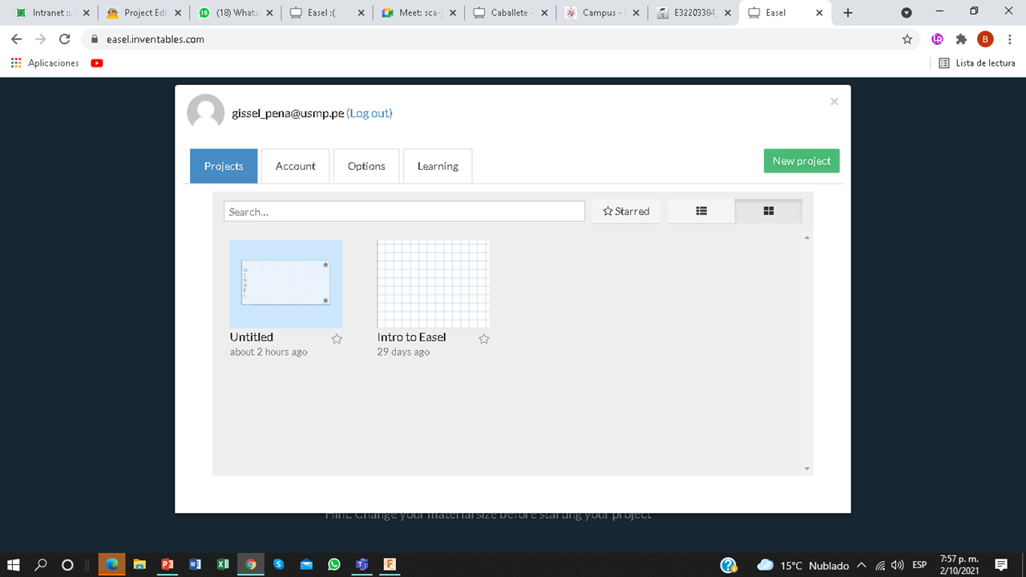Open the volume control in tray
Image resolution: width=1026 pixels, height=577 pixels.
(897, 565)
